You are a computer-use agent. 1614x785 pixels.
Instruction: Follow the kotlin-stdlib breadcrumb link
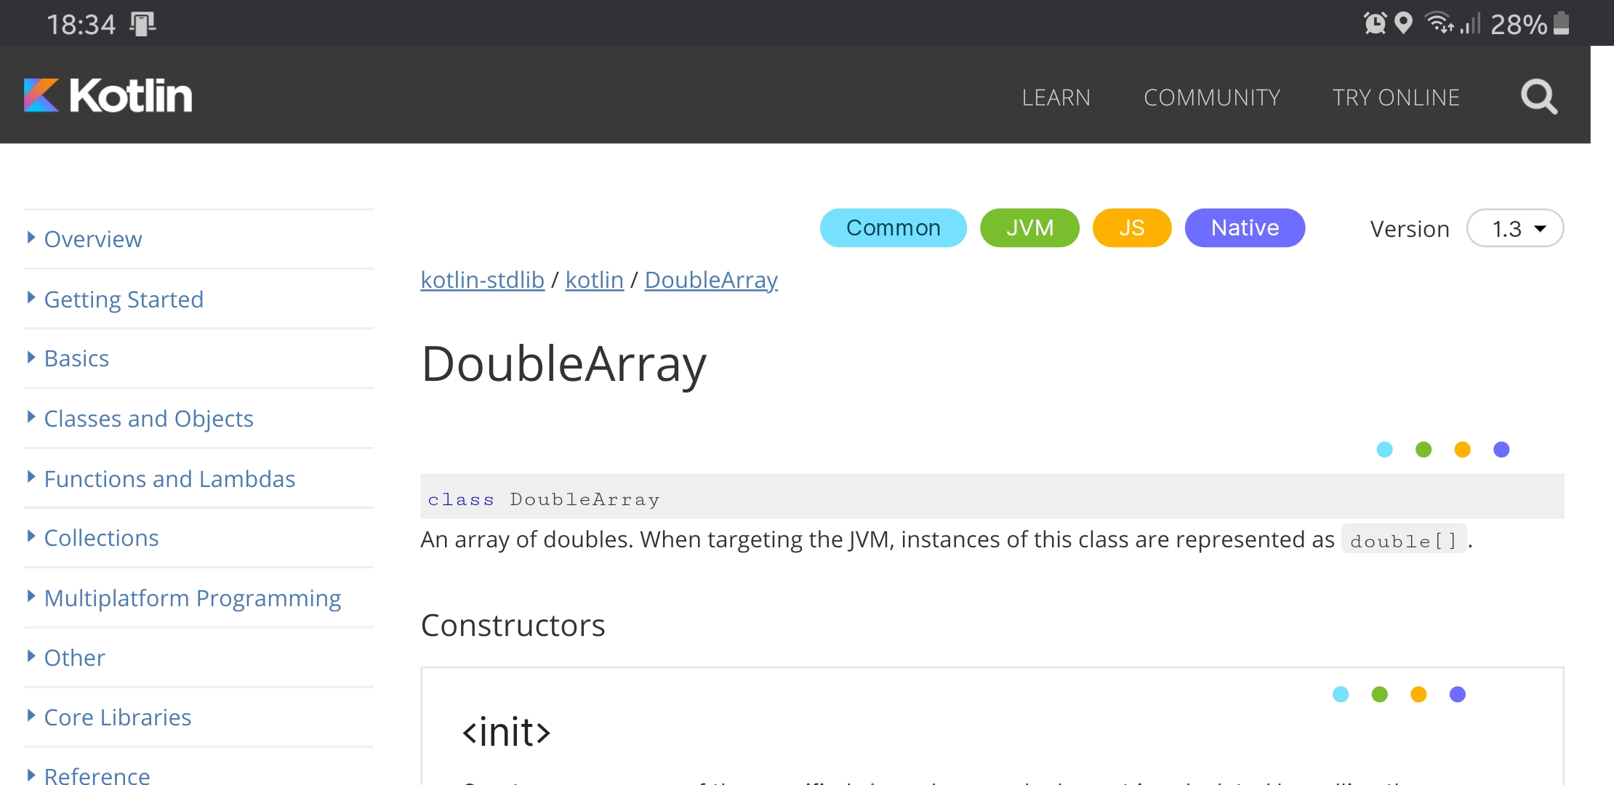[x=482, y=280]
